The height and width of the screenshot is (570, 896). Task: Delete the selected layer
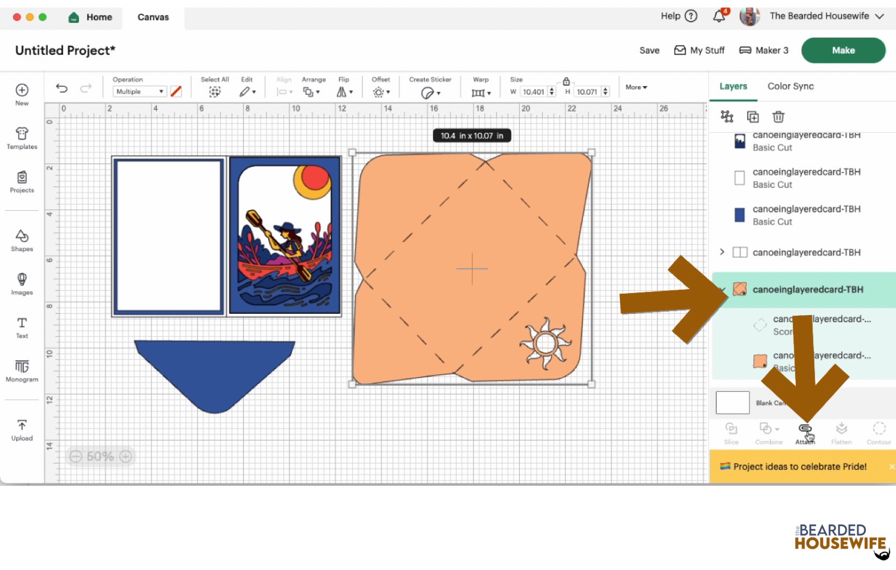(x=778, y=117)
